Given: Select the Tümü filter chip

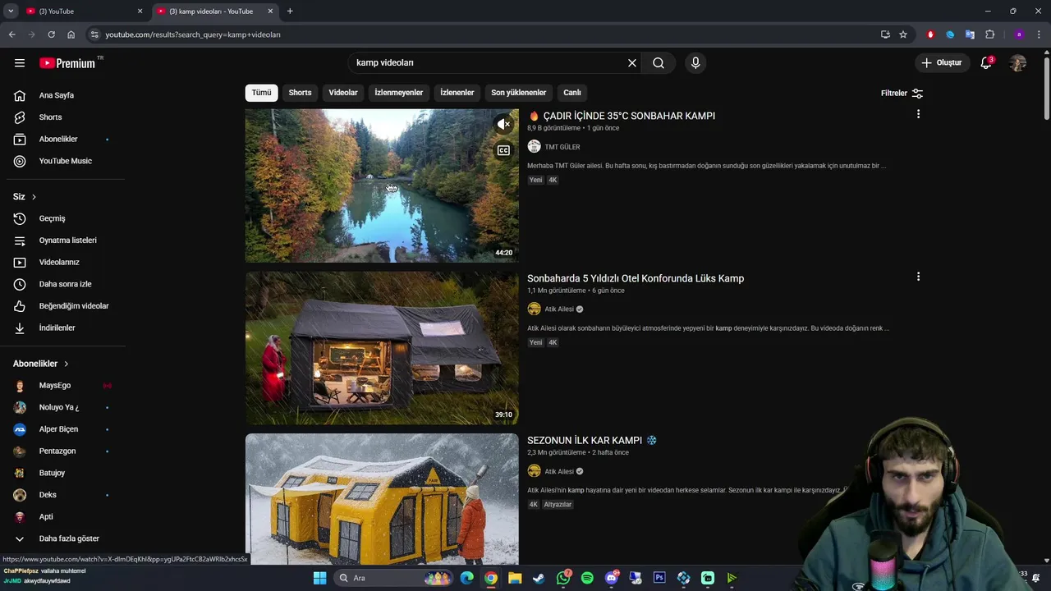Looking at the screenshot, I should 261,93.
